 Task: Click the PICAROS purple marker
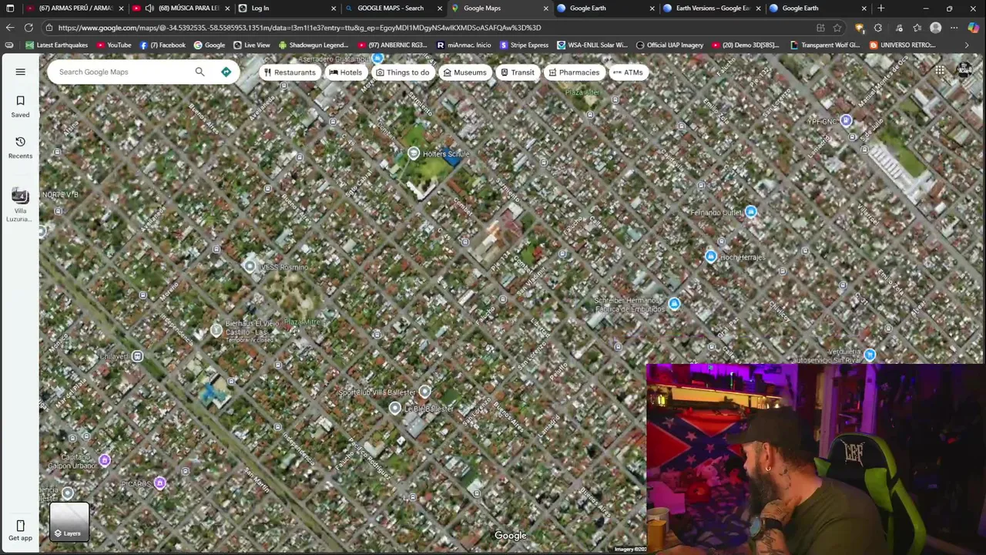(x=159, y=483)
